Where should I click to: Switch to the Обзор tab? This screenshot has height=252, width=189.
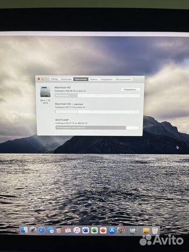point(54,79)
